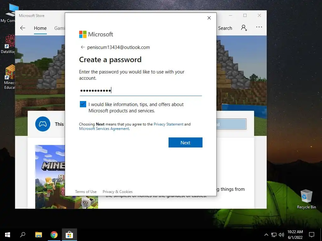Select the Home tab in Microsoft Store

pos(40,28)
